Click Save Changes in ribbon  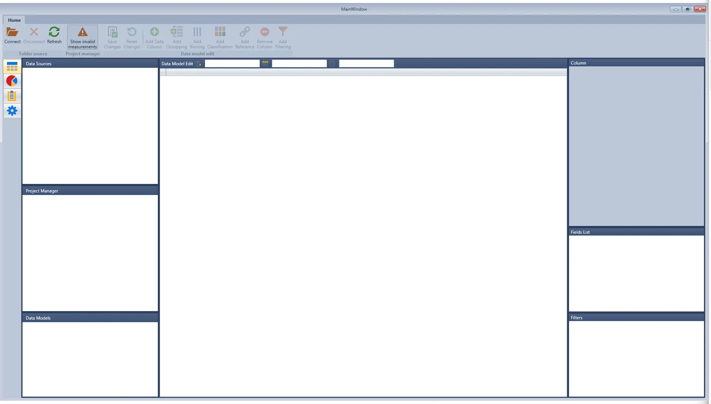[x=112, y=38]
